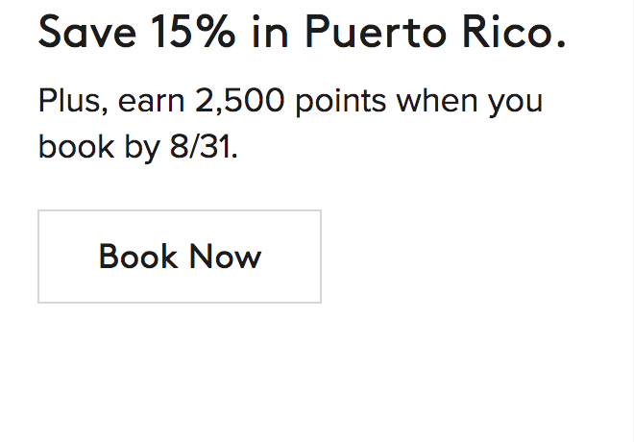Click the 2,500 points promo paragraph
The height and width of the screenshot is (442, 634).
pos(290,124)
